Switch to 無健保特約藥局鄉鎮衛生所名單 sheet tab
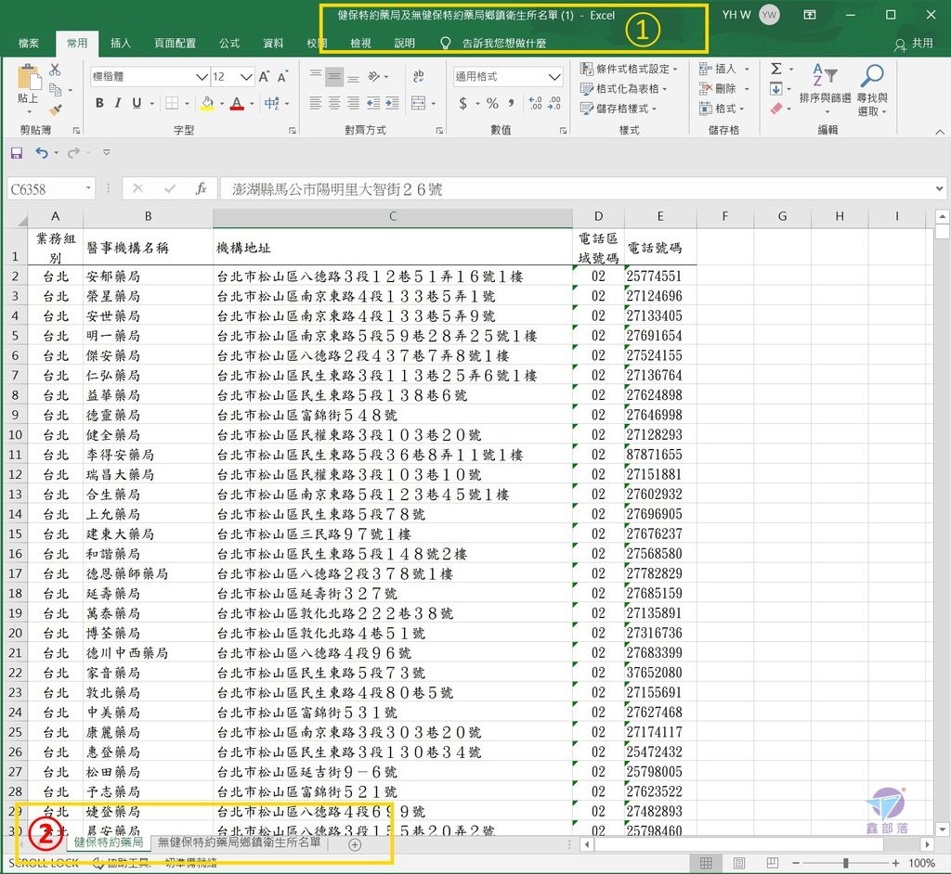Image resolution: width=951 pixels, height=874 pixels. [x=239, y=843]
